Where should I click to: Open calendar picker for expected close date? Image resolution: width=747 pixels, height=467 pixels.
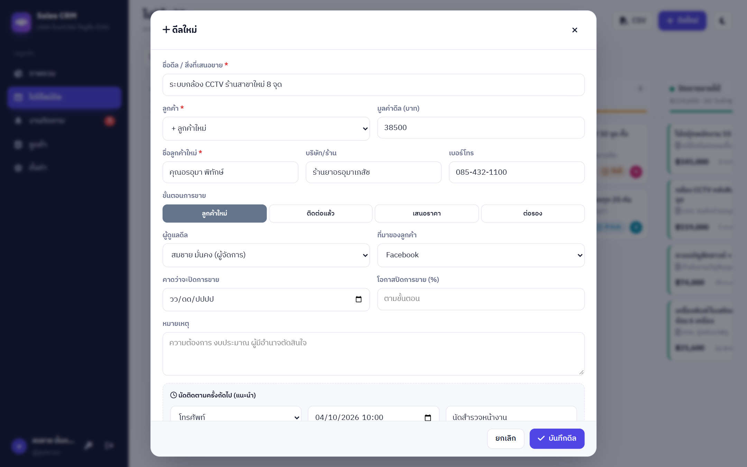[x=358, y=299]
